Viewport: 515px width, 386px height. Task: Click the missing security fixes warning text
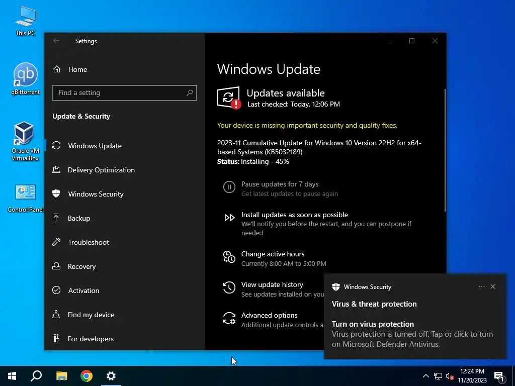[x=307, y=125]
